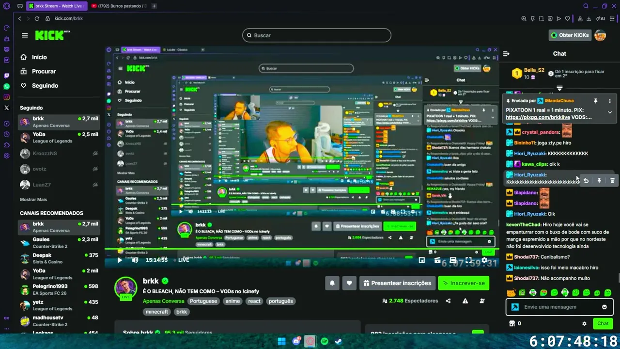Open browser downloads icon
Screen dimensions: 620x349
[589, 18]
